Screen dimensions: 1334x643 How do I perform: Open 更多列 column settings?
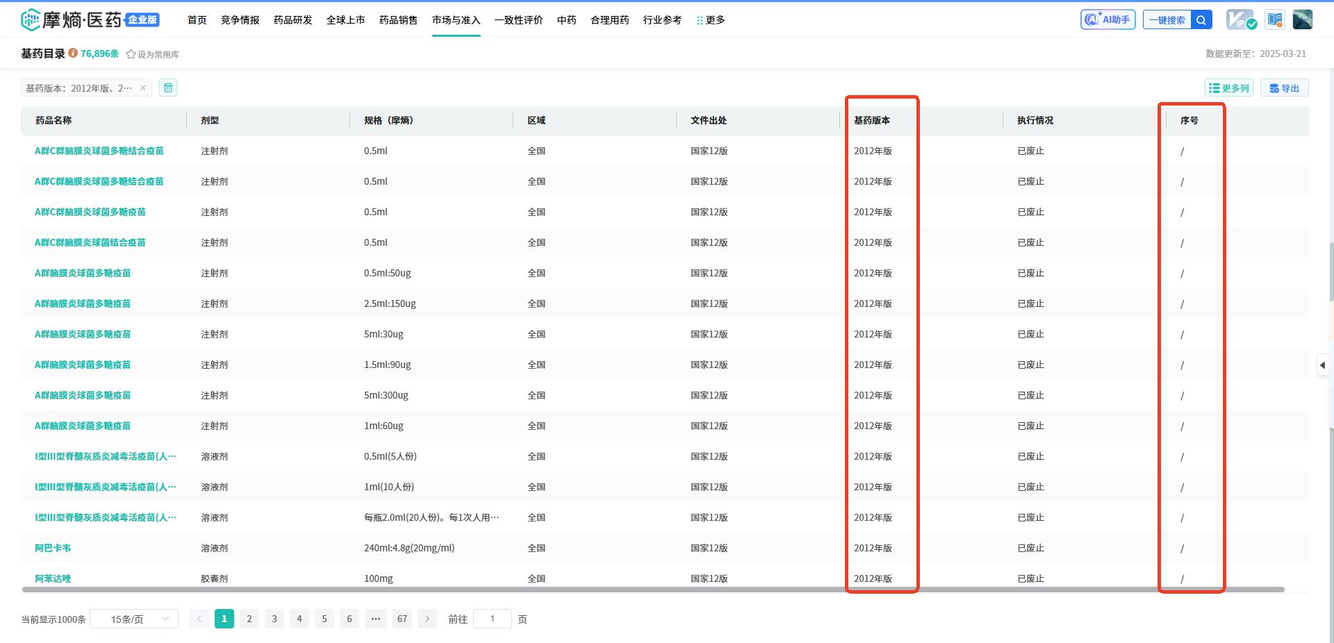pyautogui.click(x=1229, y=88)
